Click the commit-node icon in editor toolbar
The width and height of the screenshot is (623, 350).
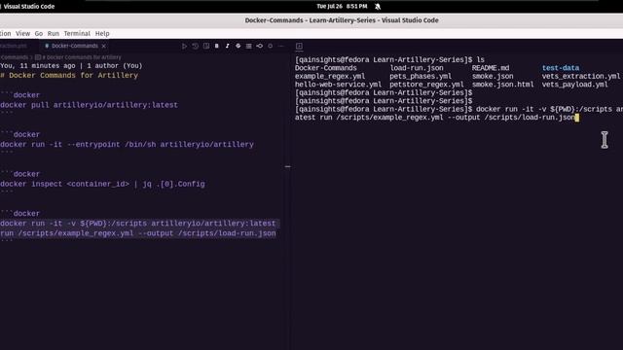click(260, 46)
